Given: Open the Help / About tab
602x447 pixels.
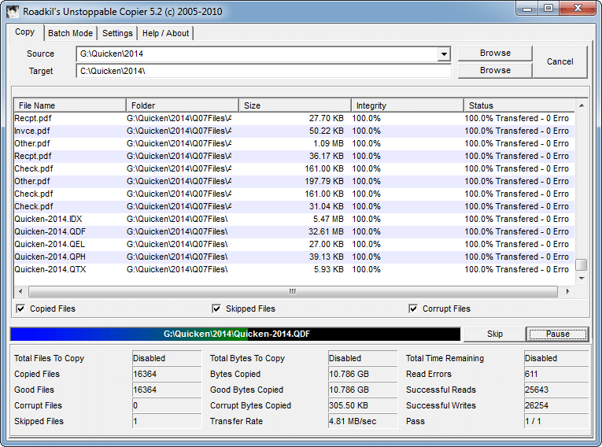Looking at the screenshot, I should [165, 33].
